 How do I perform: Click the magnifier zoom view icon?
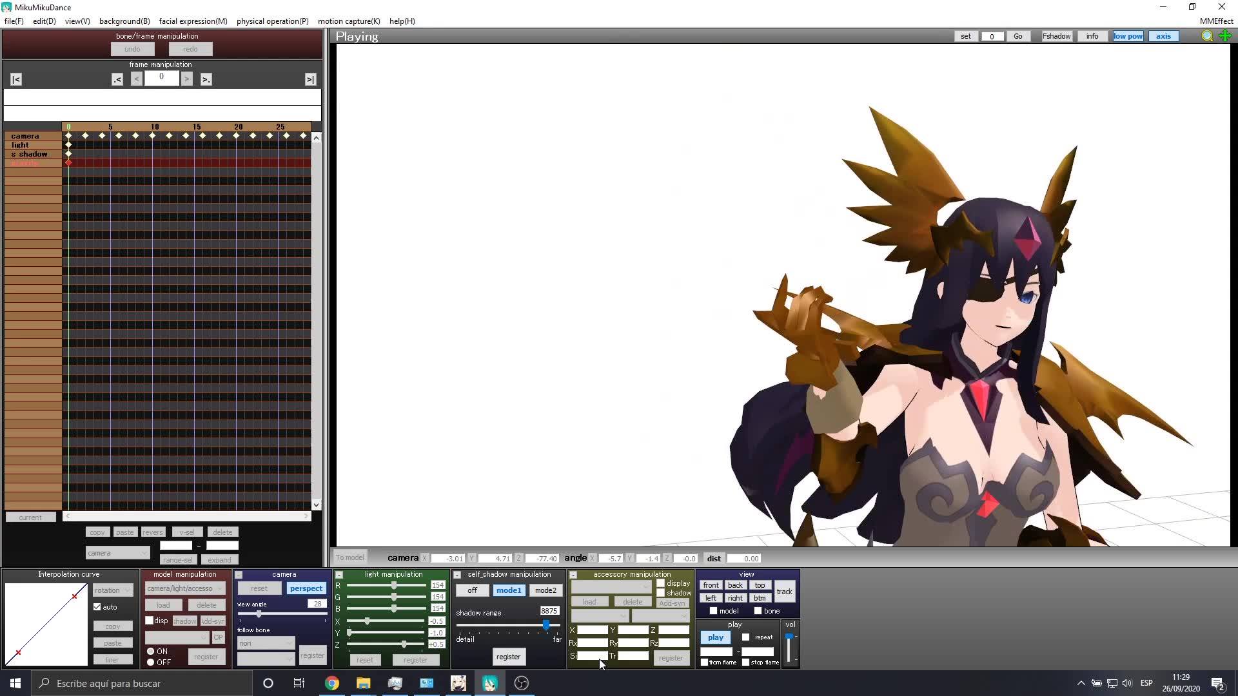coord(1207,36)
